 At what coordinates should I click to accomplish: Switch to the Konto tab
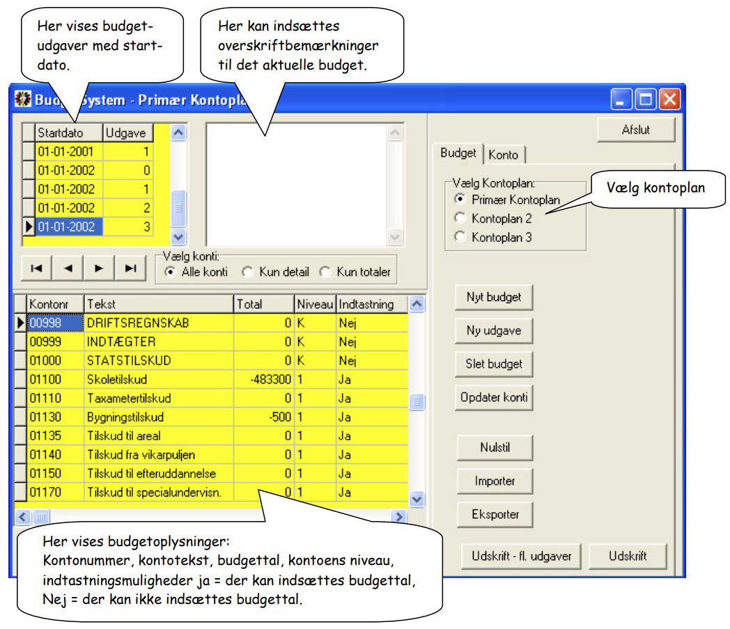(x=504, y=155)
